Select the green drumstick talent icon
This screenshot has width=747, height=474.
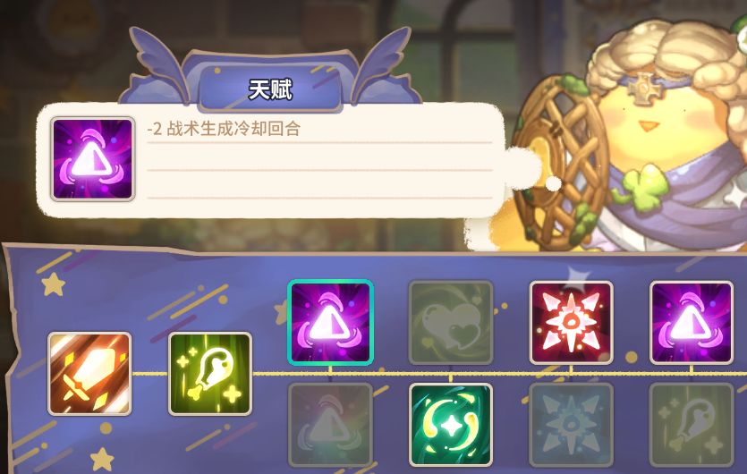tap(210, 374)
